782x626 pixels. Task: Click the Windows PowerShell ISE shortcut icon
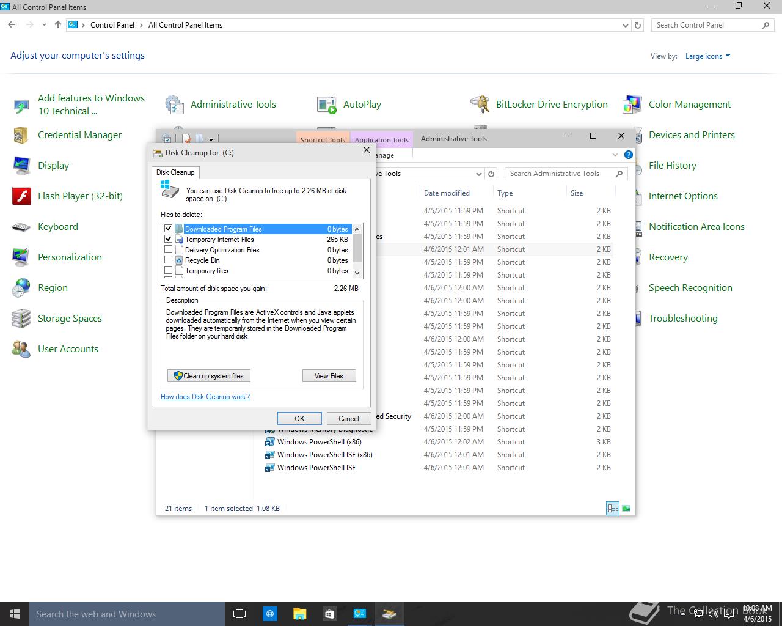pos(269,468)
